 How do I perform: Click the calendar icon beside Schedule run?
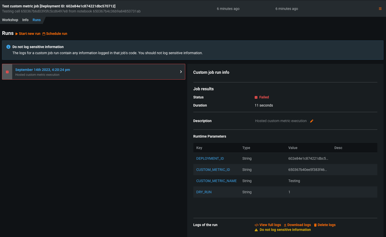(x=44, y=34)
